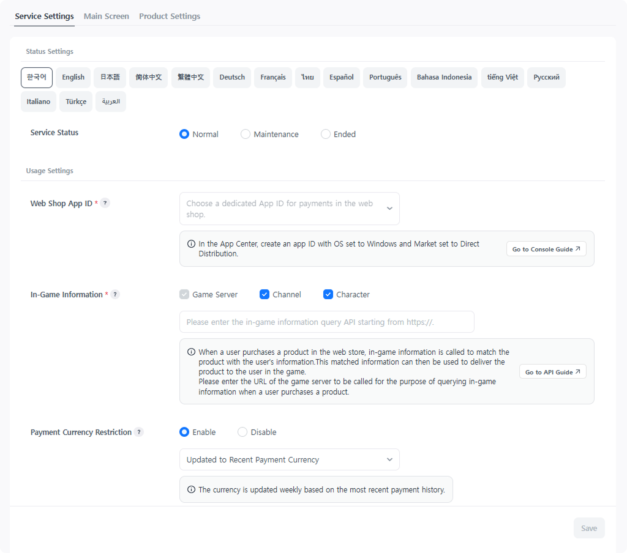627x553 pixels.
Task: Click help icon next to Web Shop App ID
Action: click(x=105, y=203)
